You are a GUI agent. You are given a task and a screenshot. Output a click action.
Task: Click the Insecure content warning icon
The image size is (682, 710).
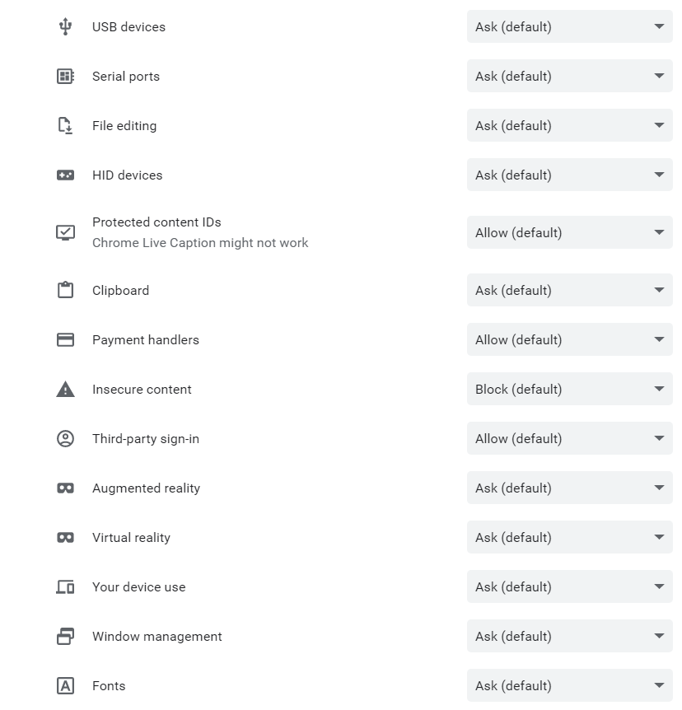[x=65, y=390]
